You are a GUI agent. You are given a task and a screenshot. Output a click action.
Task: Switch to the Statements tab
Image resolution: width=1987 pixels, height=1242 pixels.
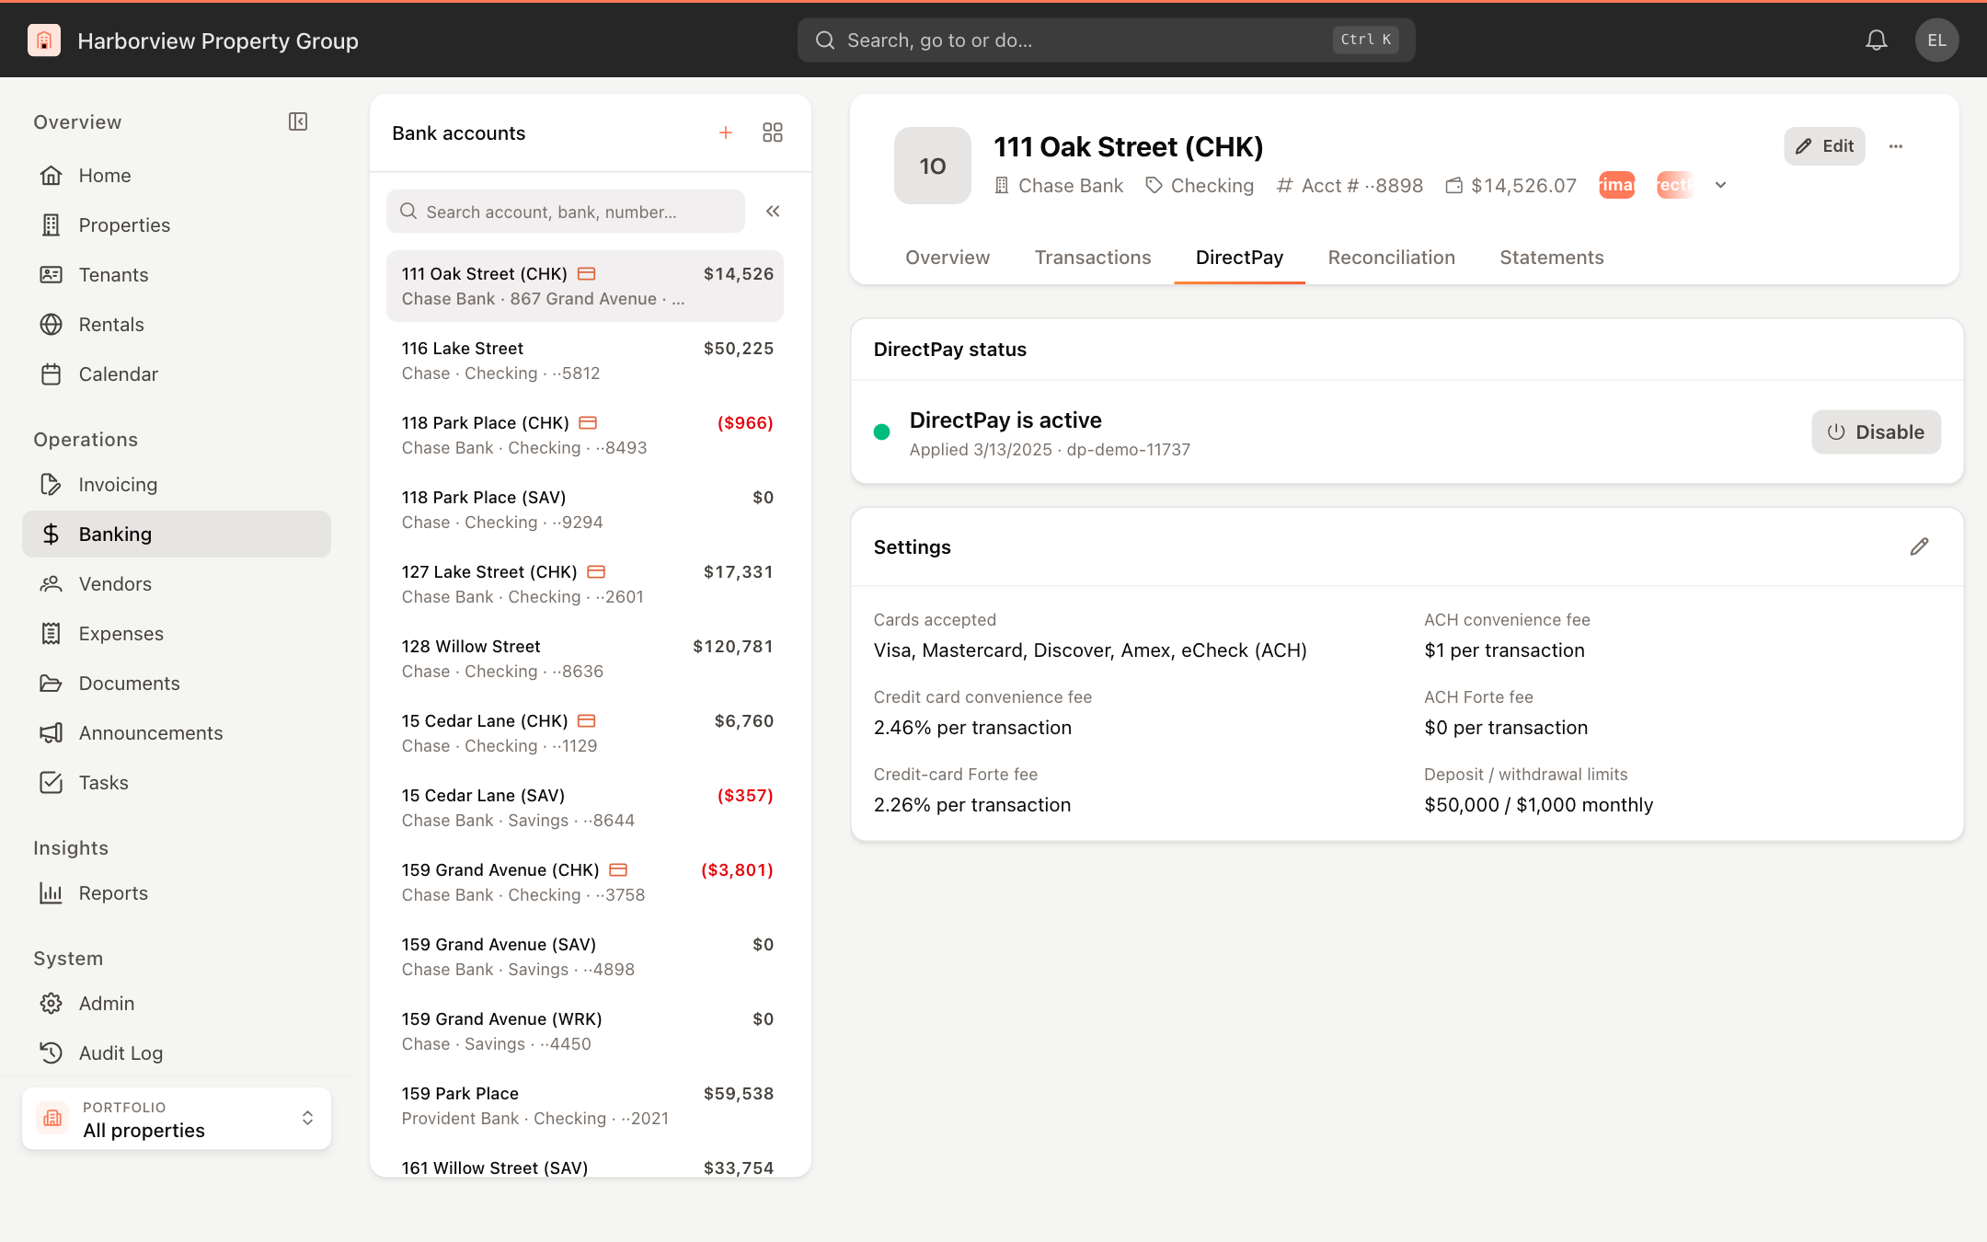click(x=1551, y=258)
